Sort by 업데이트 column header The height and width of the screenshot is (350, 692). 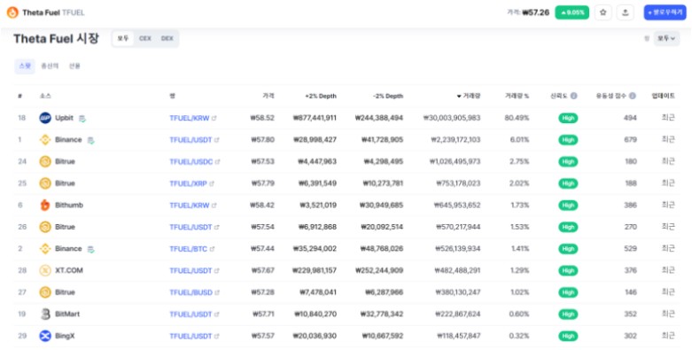point(664,96)
